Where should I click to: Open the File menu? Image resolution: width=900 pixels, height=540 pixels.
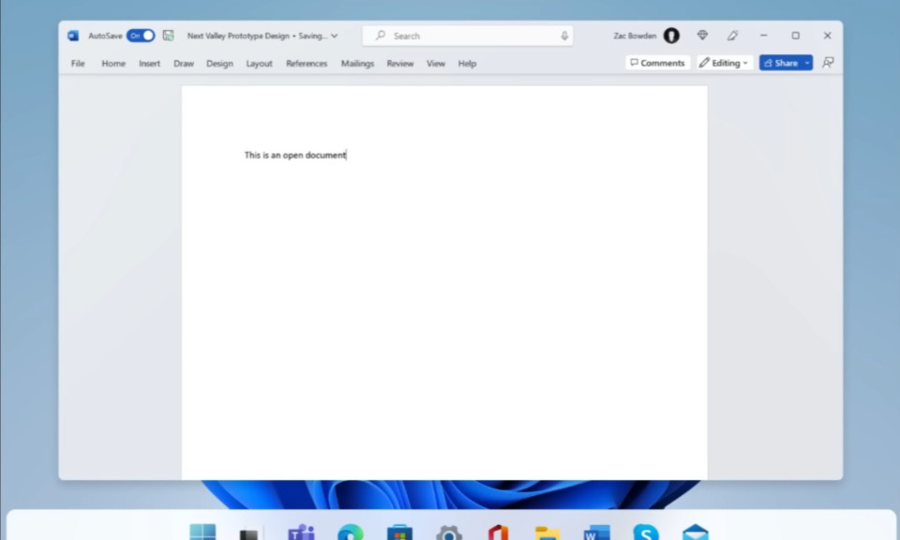click(x=78, y=64)
